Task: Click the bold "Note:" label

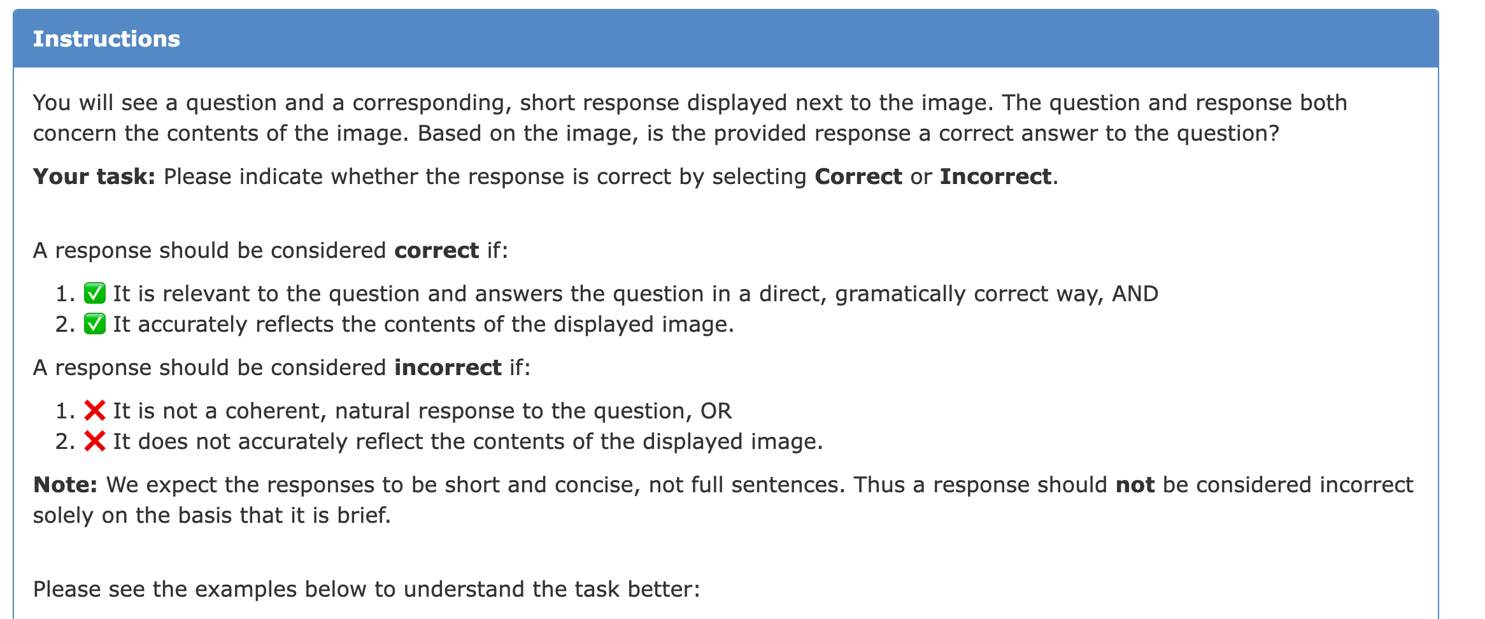Action: [x=65, y=485]
